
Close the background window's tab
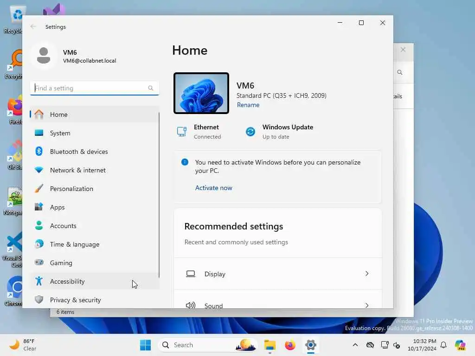click(x=403, y=50)
